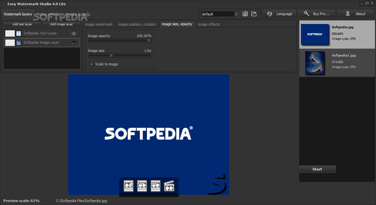Image resolution: width=376 pixels, height=205 pixels.
Task: Click the Add image layer button
Action: 61,24
